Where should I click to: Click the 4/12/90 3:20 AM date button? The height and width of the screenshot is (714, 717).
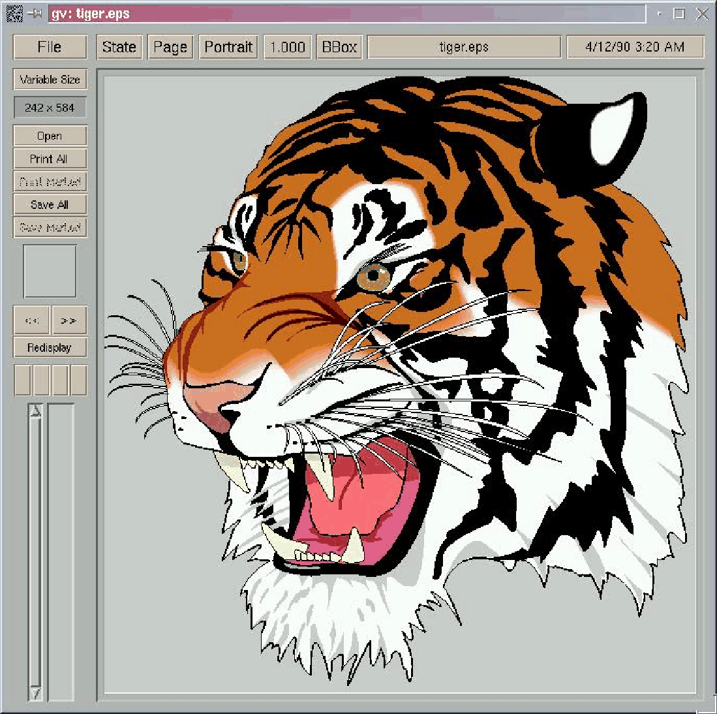635,46
